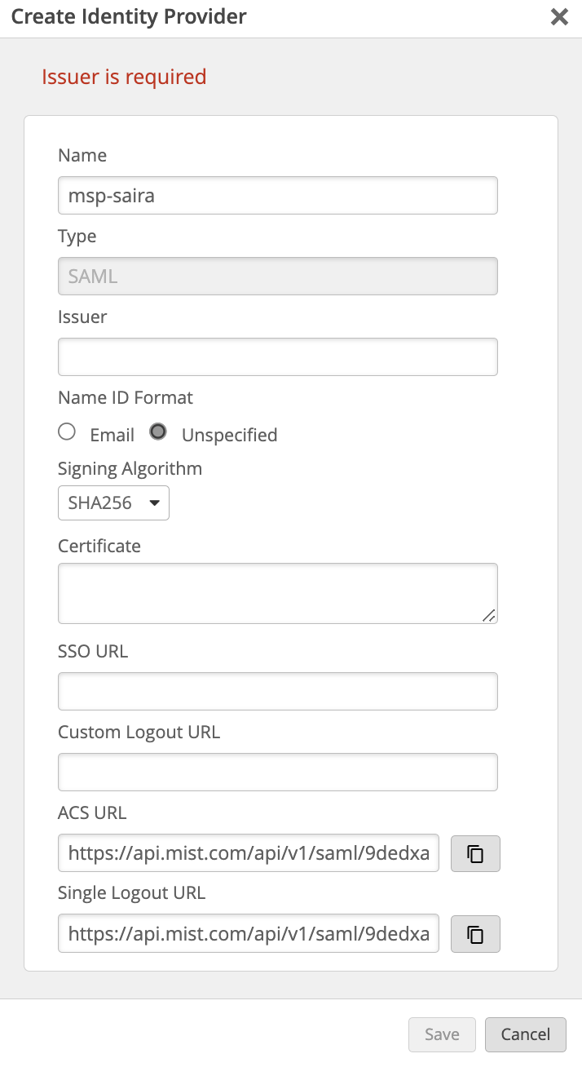This screenshot has width=582, height=1067.
Task: Click the Custom Logout URL field
Action: (x=277, y=772)
